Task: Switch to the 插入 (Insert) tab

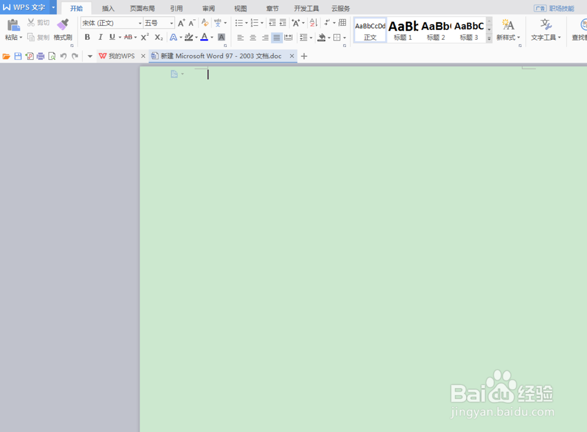Action: click(x=108, y=8)
